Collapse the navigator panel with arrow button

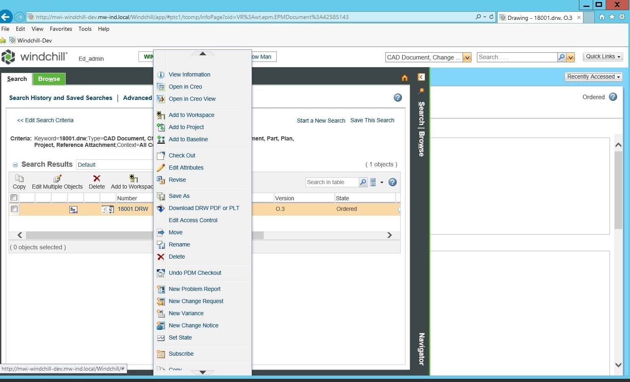pos(421,77)
